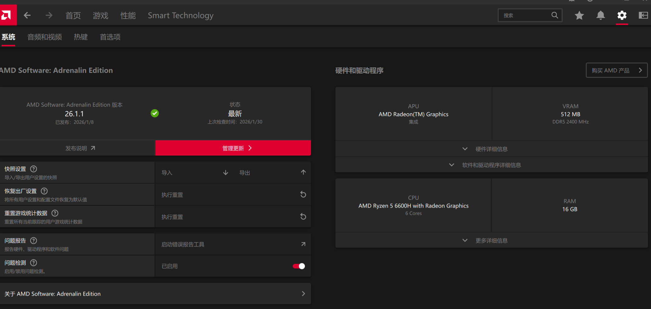Click the 管理更新 button
Screen dimensions: 651x309
point(233,148)
